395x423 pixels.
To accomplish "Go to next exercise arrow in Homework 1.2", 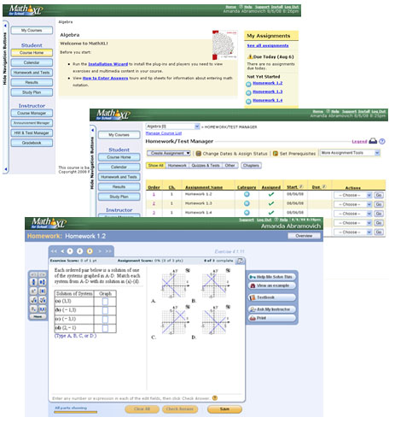I will click(100, 251).
